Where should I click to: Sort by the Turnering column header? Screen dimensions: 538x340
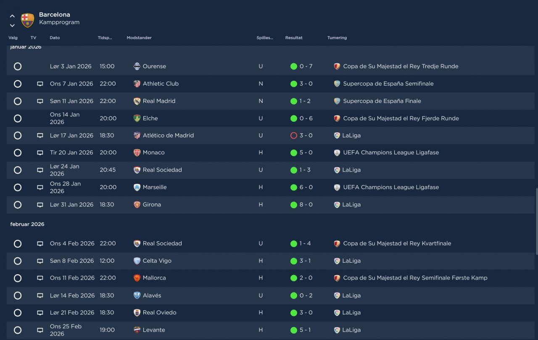click(337, 38)
